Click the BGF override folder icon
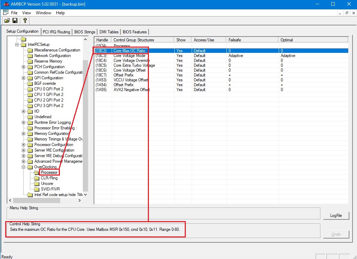This screenshot has height=259, width=357. (30, 83)
